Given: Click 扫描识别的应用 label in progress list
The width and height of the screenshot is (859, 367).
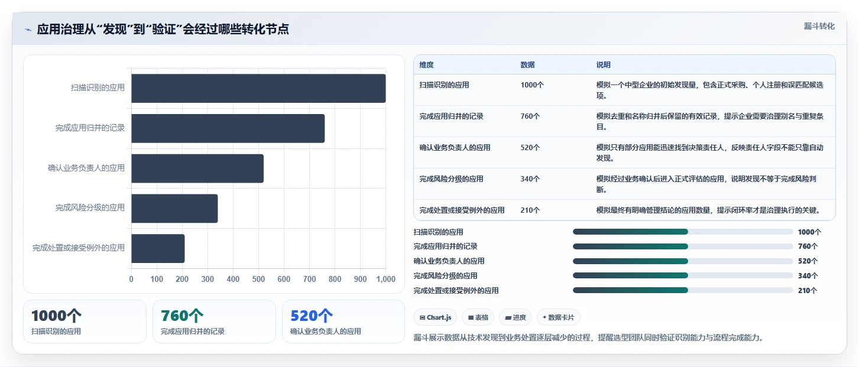Looking at the screenshot, I should point(439,232).
